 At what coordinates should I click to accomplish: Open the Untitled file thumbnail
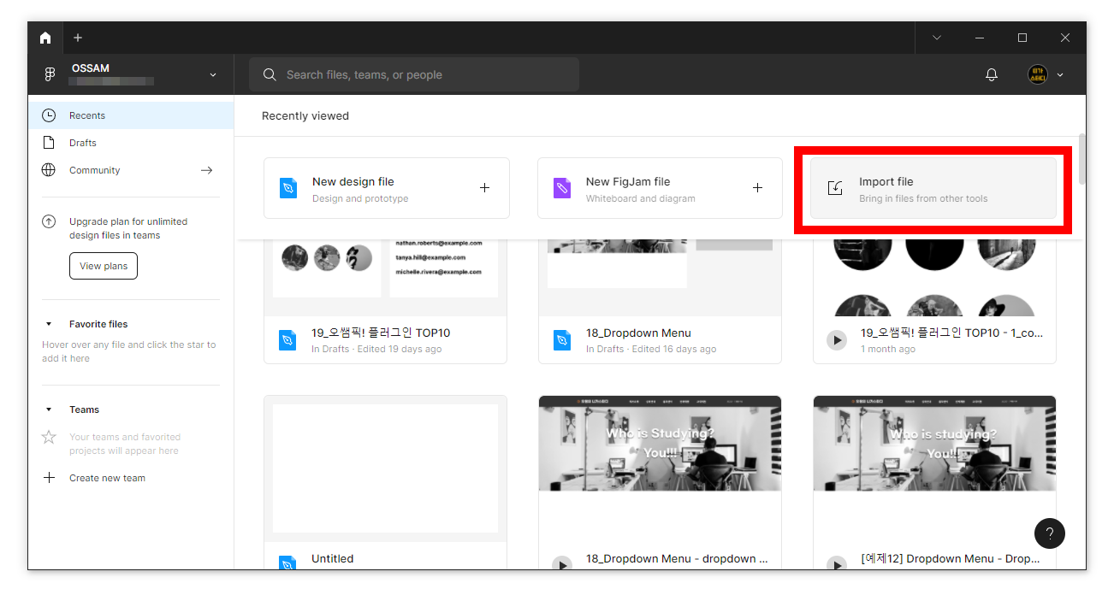pyautogui.click(x=385, y=468)
